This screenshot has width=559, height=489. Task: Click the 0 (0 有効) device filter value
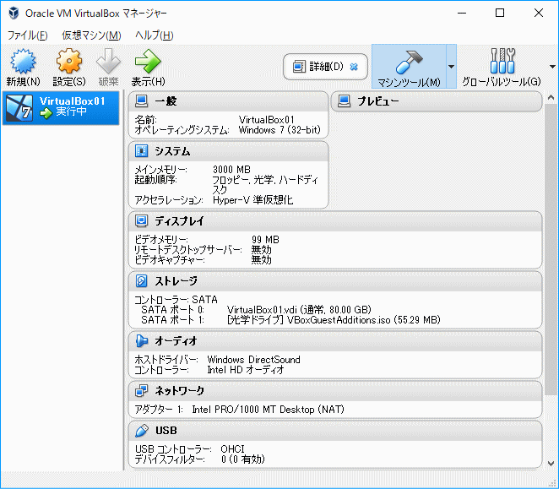click(x=243, y=459)
